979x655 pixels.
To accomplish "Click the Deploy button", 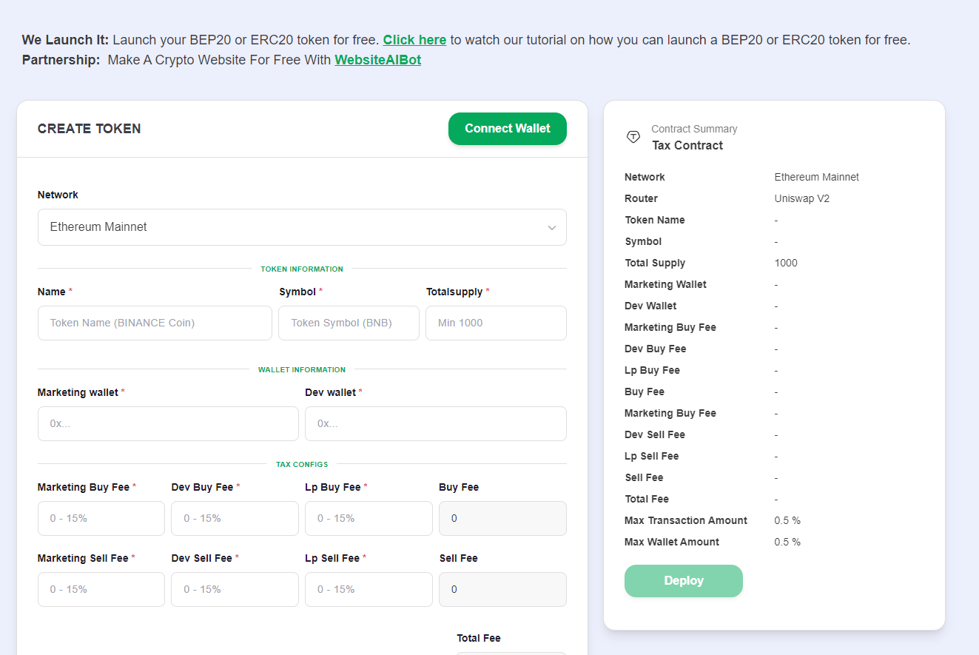I will [x=684, y=581].
